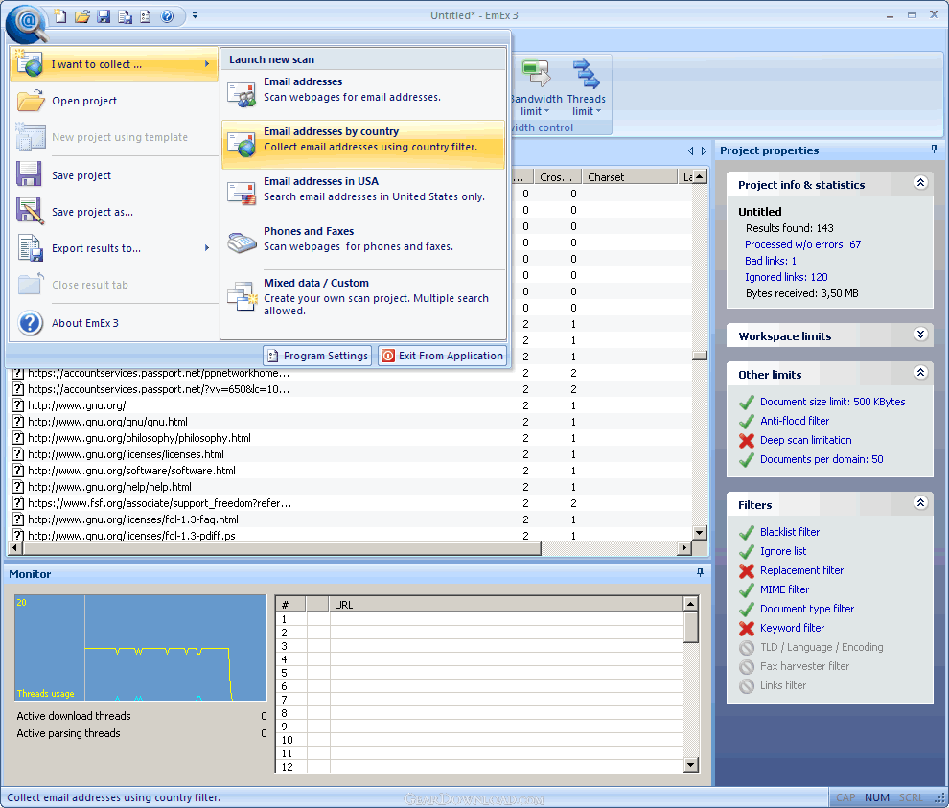Click the pin icon on the Monitor panel
Image resolution: width=949 pixels, height=808 pixels.
(701, 572)
